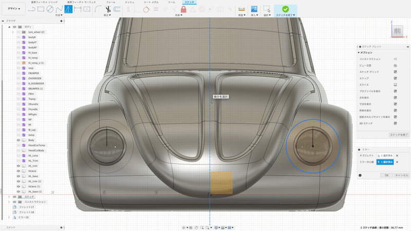Toggle Show Profile checkbox

(x=395, y=91)
